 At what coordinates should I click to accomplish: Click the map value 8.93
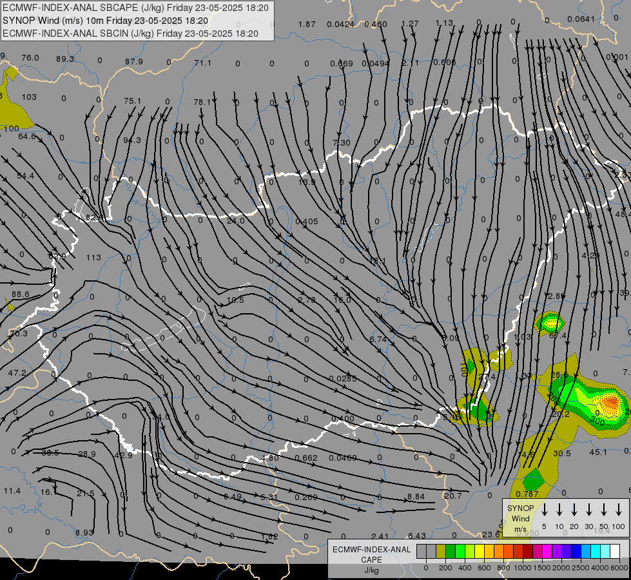[x=84, y=533]
